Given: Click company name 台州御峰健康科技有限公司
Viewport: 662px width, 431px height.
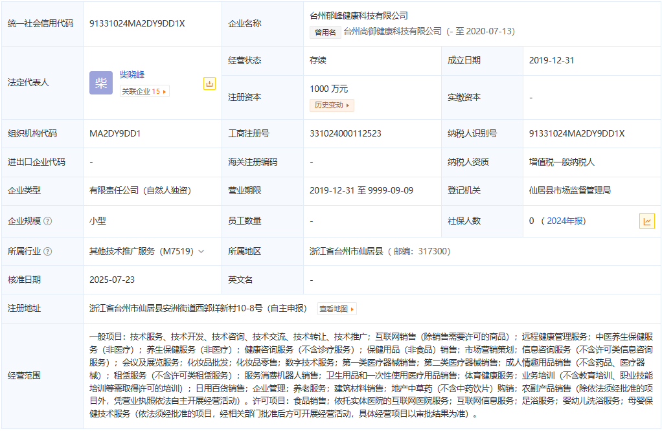Looking at the screenshot, I should click(x=359, y=16).
